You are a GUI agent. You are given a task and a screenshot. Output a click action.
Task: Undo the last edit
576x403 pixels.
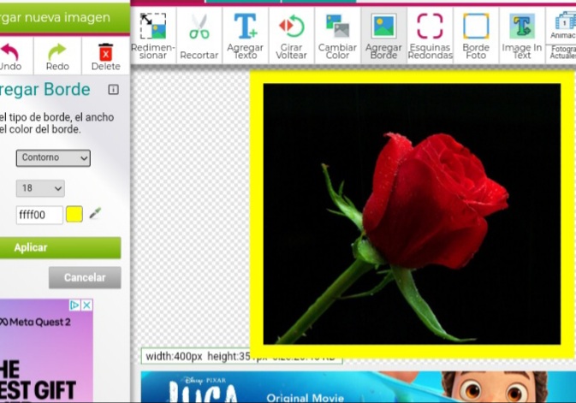point(9,56)
